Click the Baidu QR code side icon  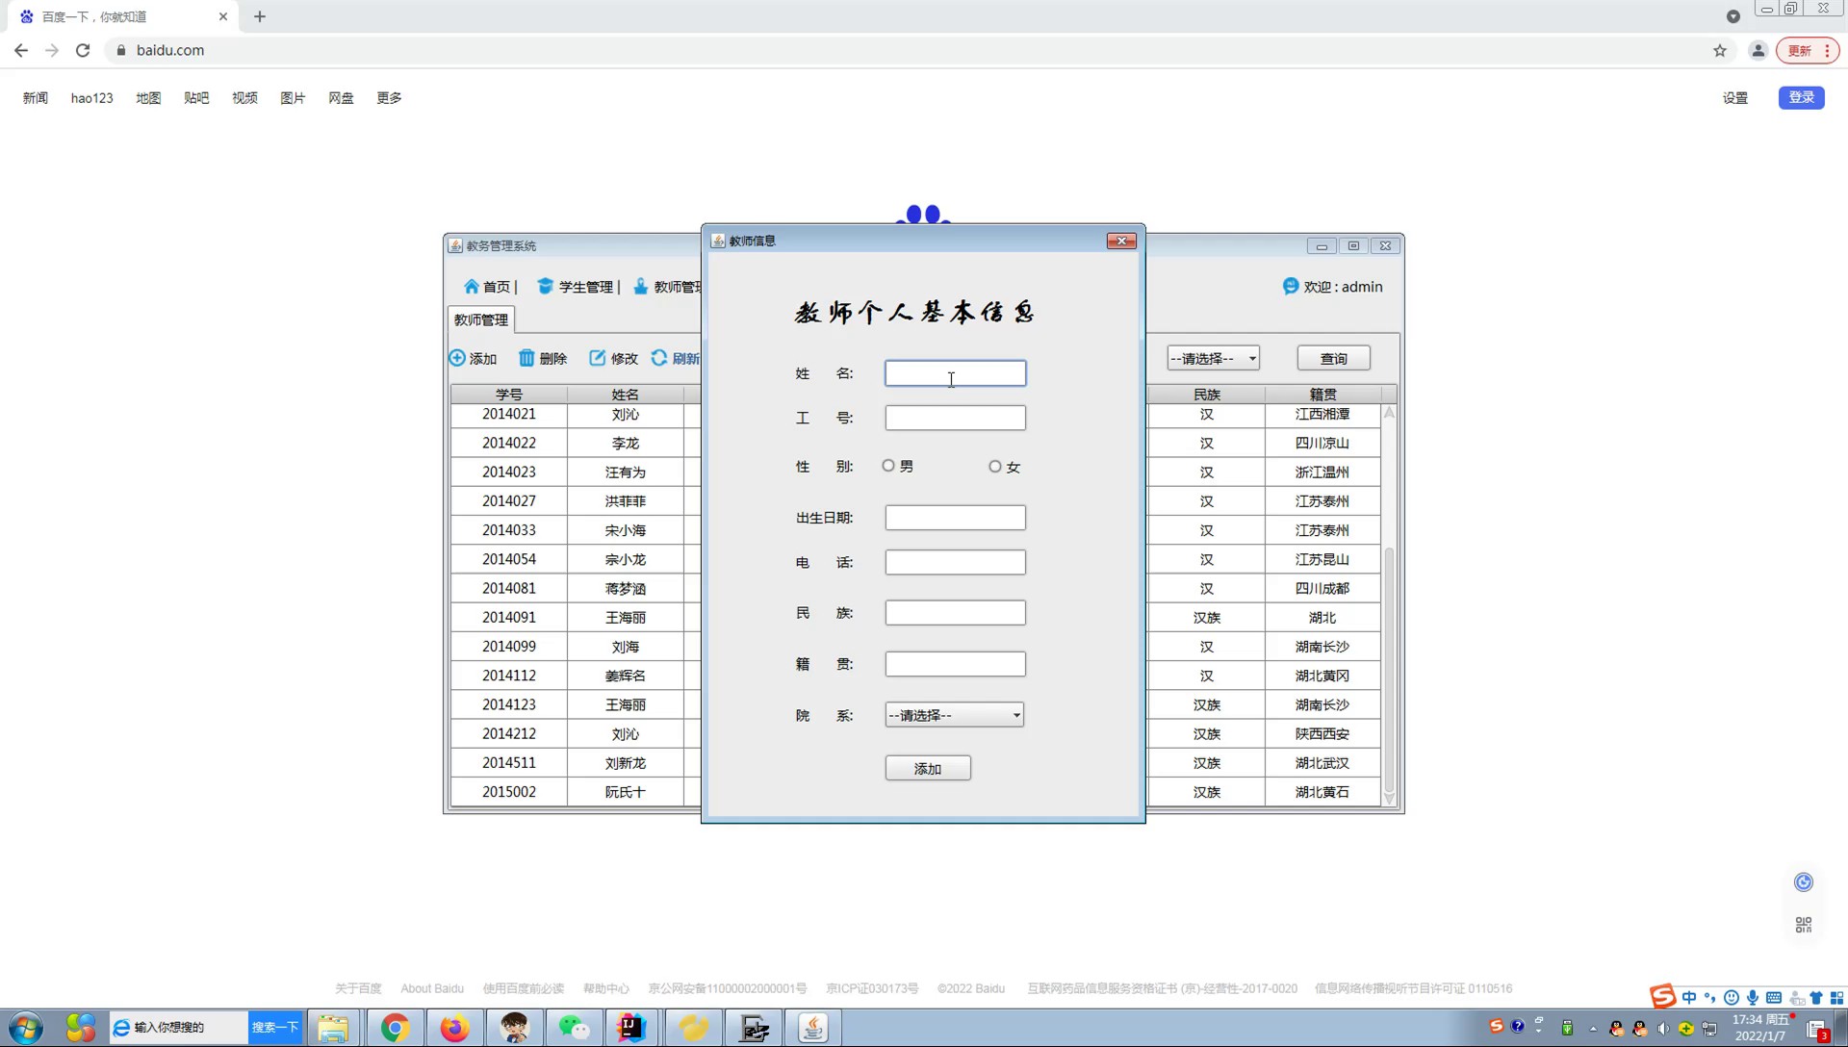click(x=1804, y=925)
